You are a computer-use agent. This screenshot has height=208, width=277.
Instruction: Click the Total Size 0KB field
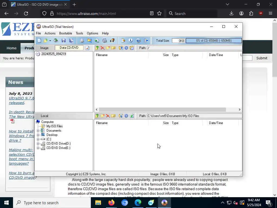pyautogui.click(x=178, y=41)
